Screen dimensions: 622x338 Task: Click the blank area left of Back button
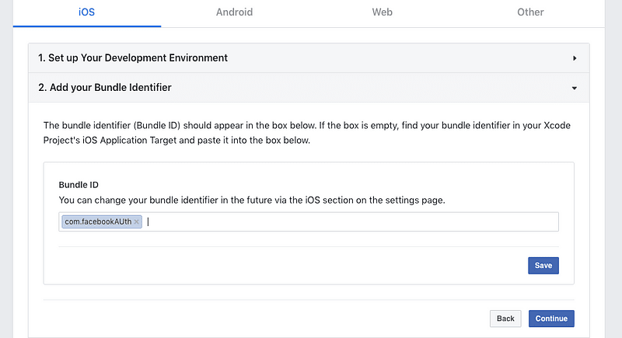pos(266,319)
